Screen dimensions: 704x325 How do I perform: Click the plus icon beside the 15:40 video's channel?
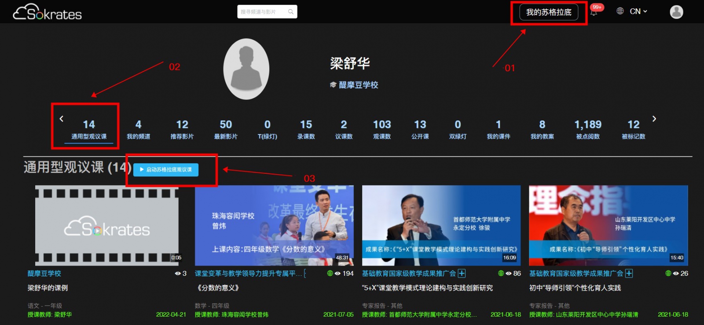pyautogui.click(x=629, y=274)
